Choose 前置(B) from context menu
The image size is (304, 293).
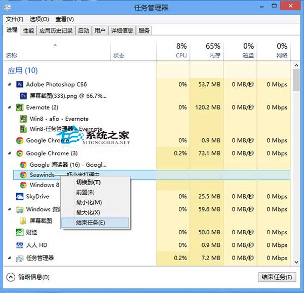point(95,192)
